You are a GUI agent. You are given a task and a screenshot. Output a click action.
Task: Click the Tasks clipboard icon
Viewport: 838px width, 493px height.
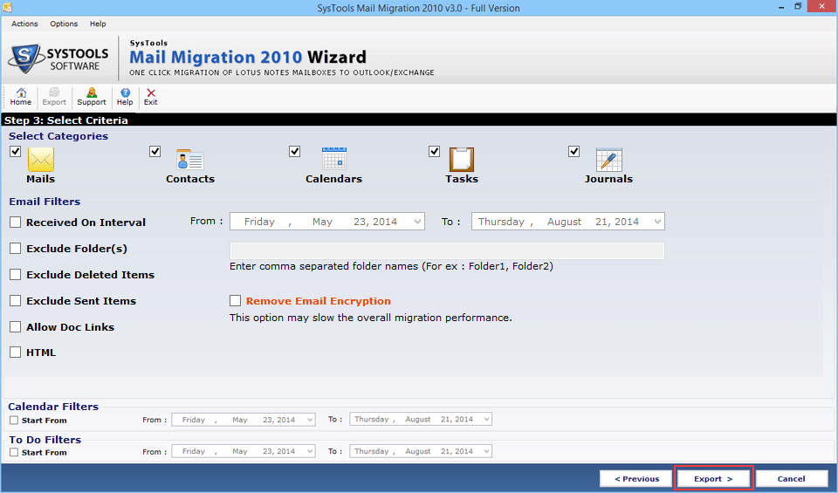coord(461,159)
